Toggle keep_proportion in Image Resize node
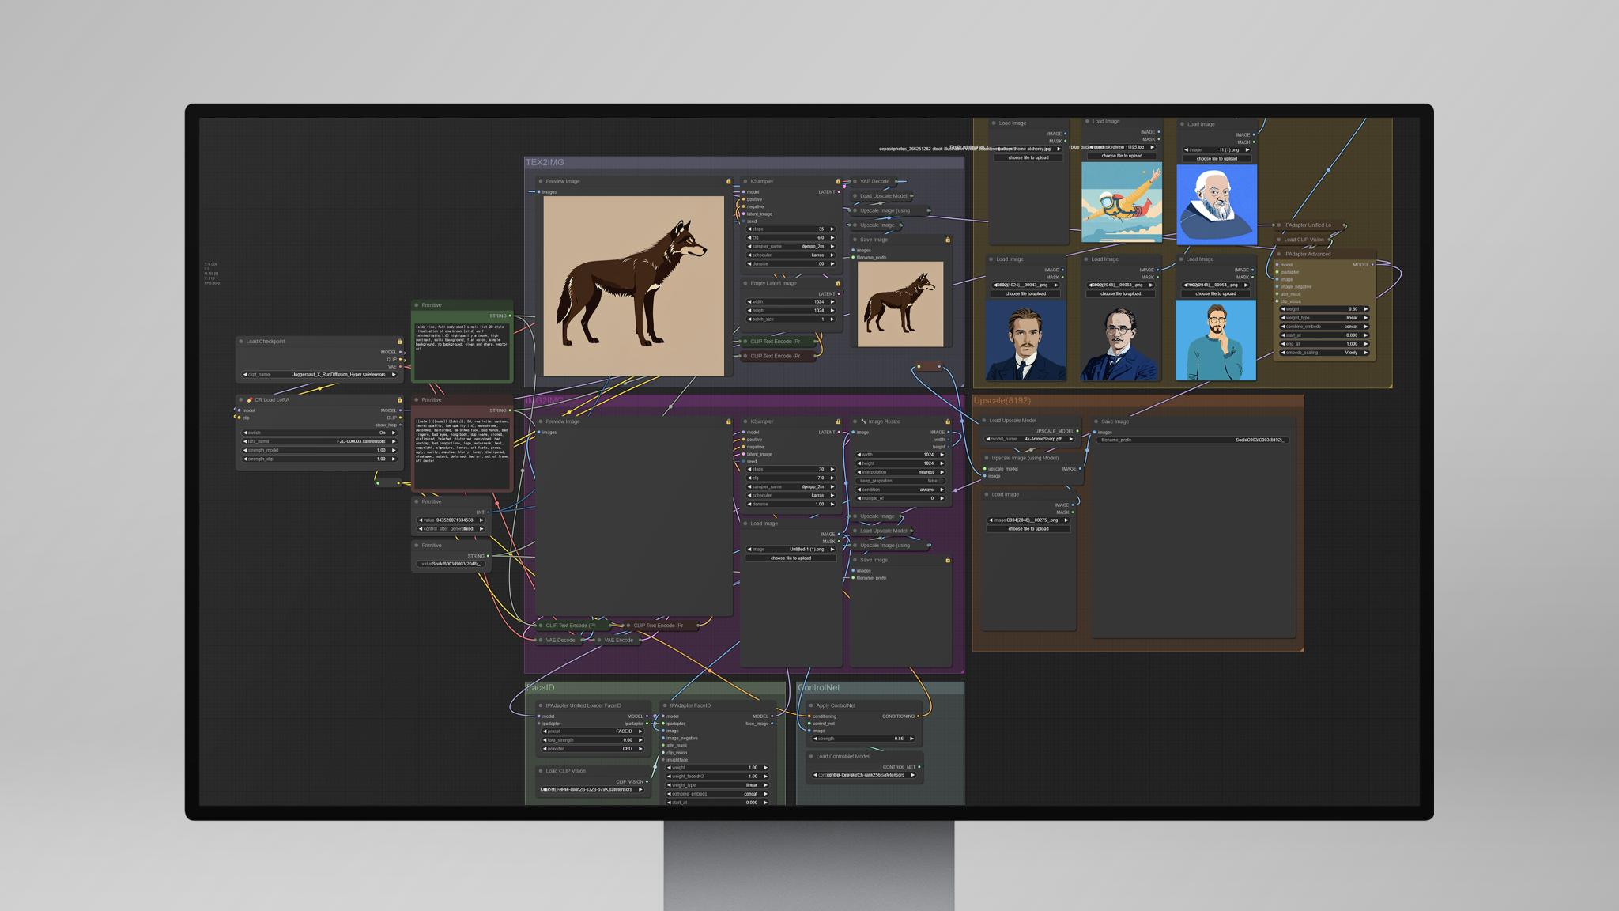1619x911 pixels. [x=900, y=481]
